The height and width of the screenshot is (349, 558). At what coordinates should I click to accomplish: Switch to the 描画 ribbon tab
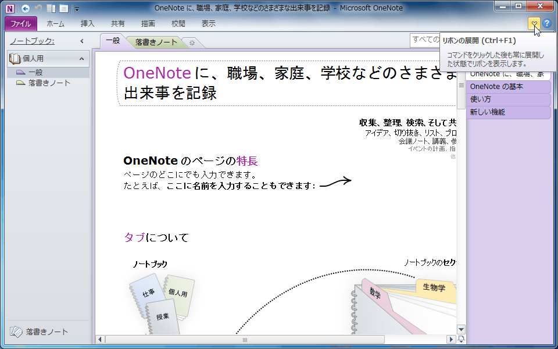click(148, 24)
